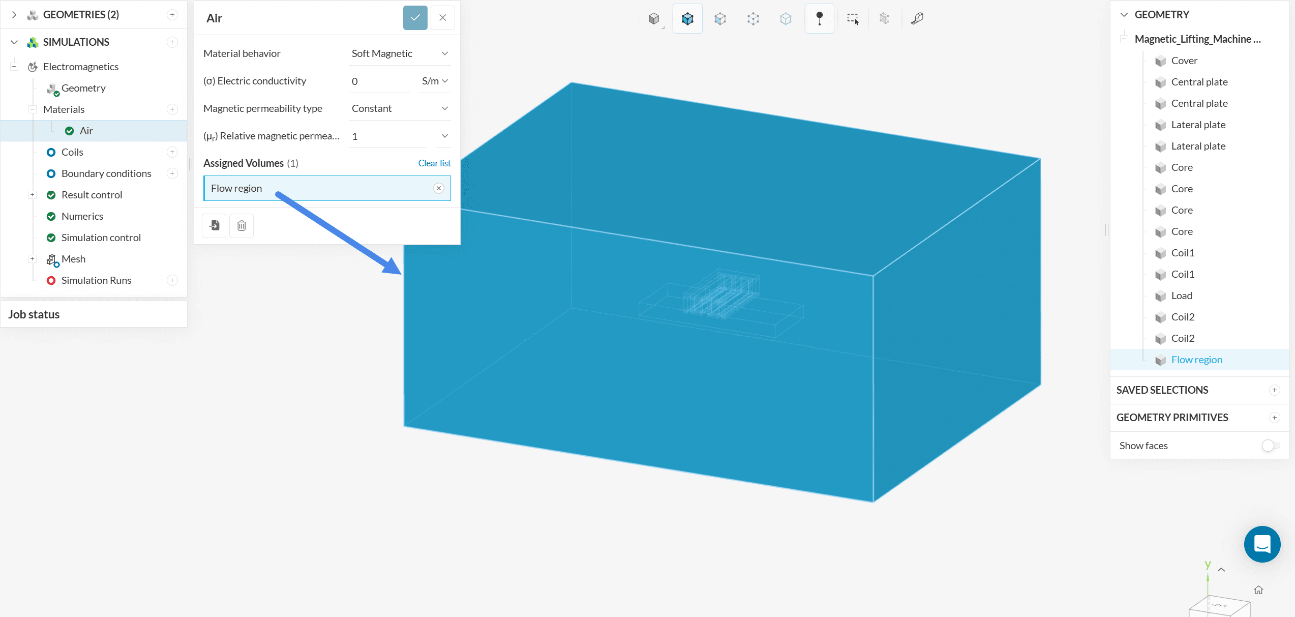Screen dimensions: 1295x617
Task: Activate the surfaces with edges render mode
Action: (x=687, y=19)
